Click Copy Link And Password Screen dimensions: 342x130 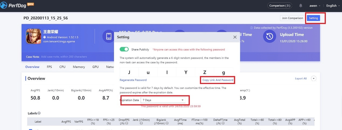[x=218, y=80]
